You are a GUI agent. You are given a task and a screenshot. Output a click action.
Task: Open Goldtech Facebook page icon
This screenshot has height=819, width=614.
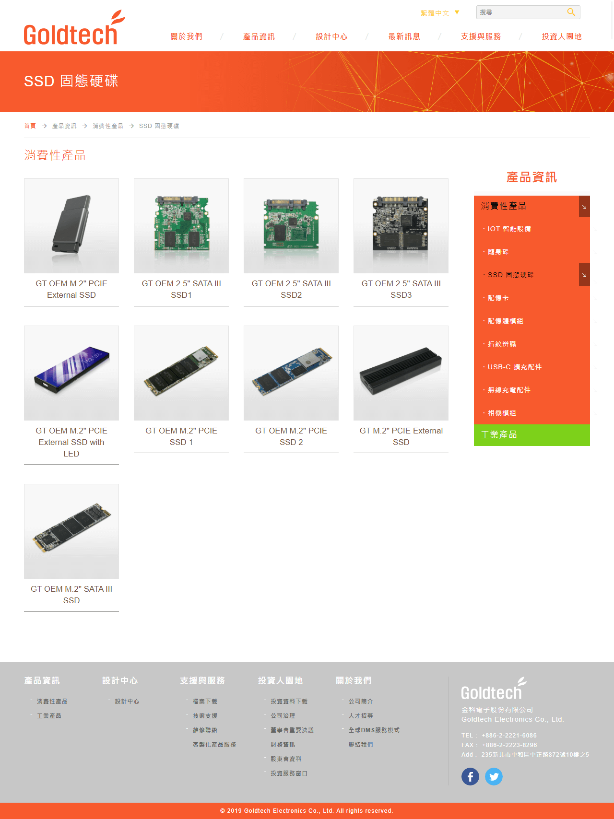click(470, 776)
